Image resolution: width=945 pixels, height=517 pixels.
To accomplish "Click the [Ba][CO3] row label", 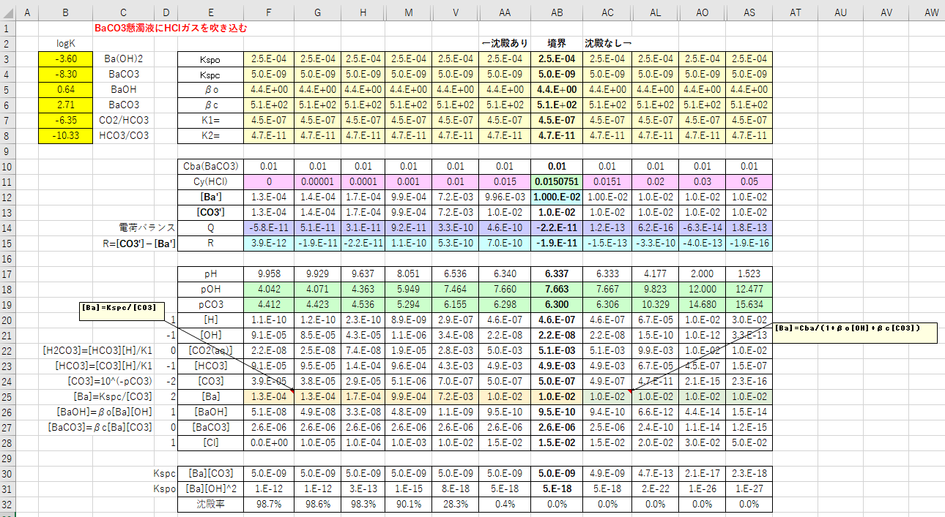I will [x=211, y=473].
